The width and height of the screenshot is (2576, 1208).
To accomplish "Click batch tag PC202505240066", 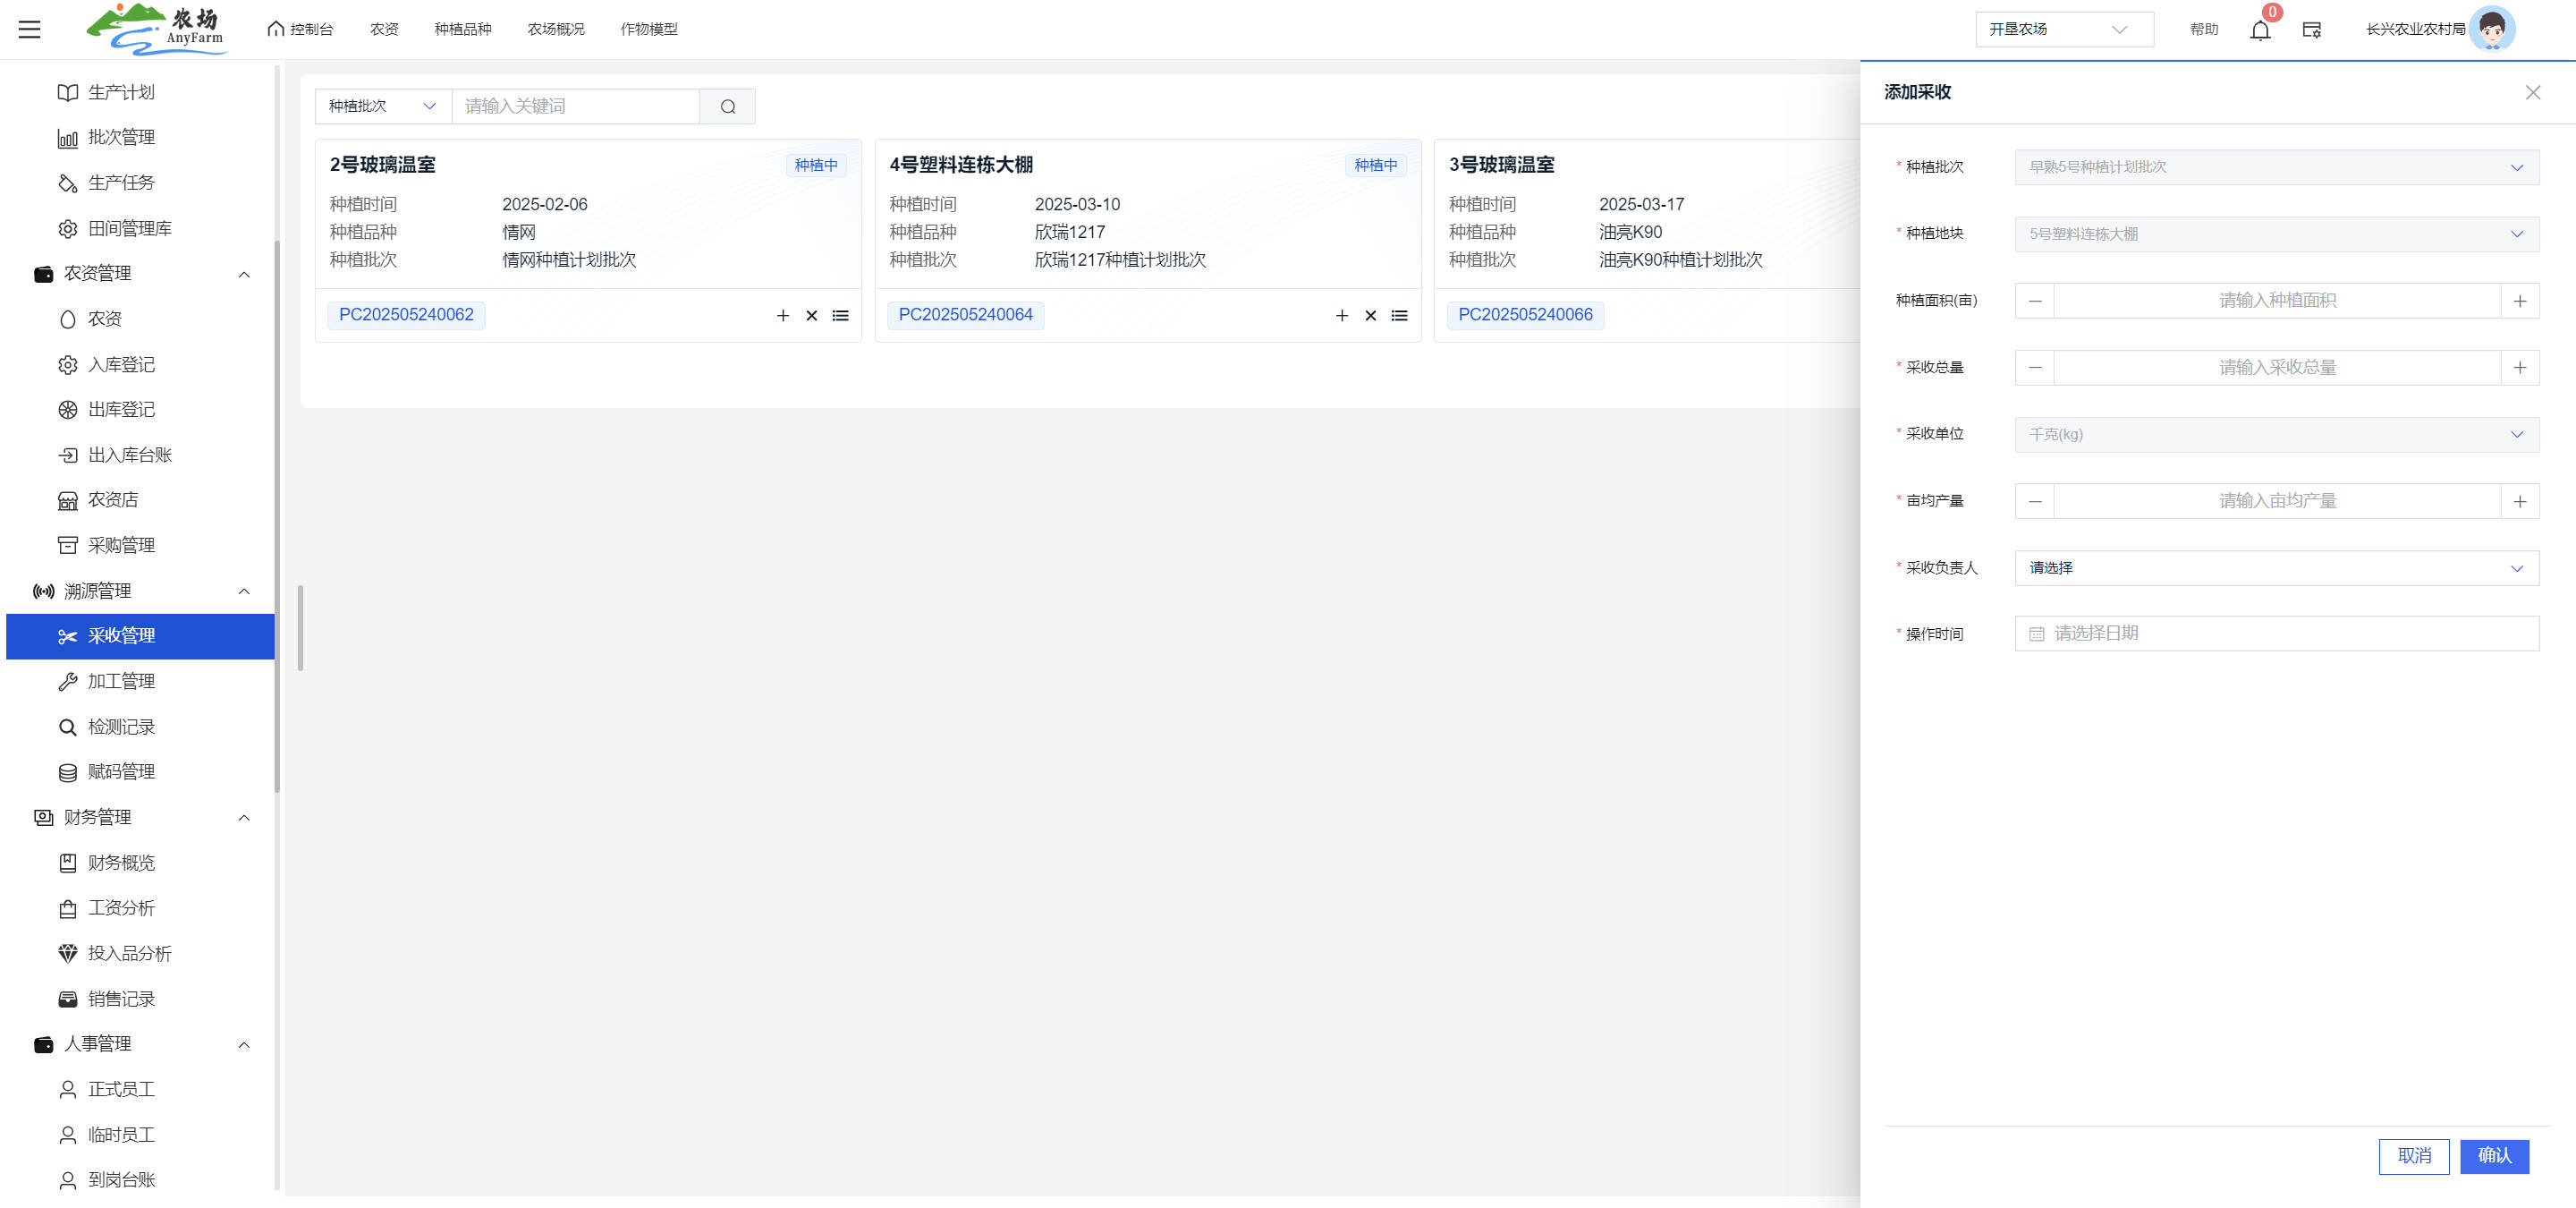I will click(x=1524, y=315).
